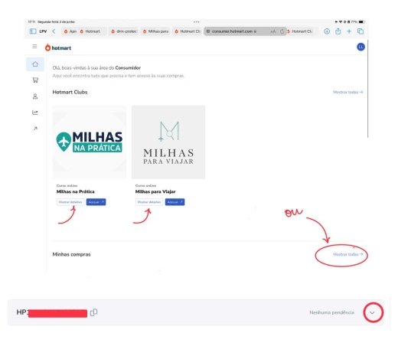Viewport: 398px width, 343px height.
Task: Switch to Milhas para browser tab
Action: pyautogui.click(x=155, y=31)
